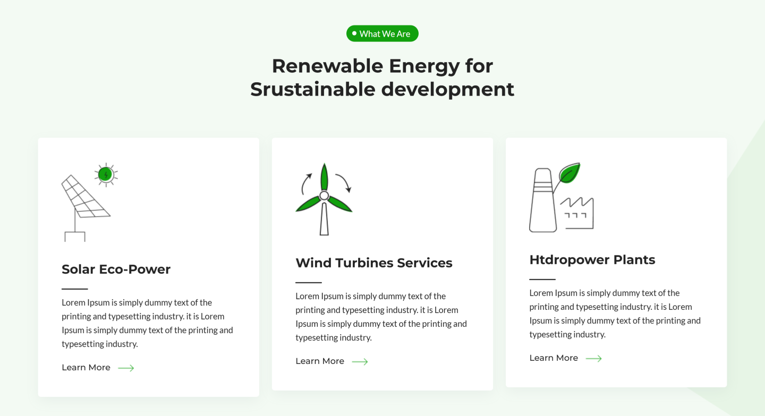Image resolution: width=765 pixels, height=416 pixels.
Task: Open Learn More under Solar Eco-Power
Action: (86, 368)
